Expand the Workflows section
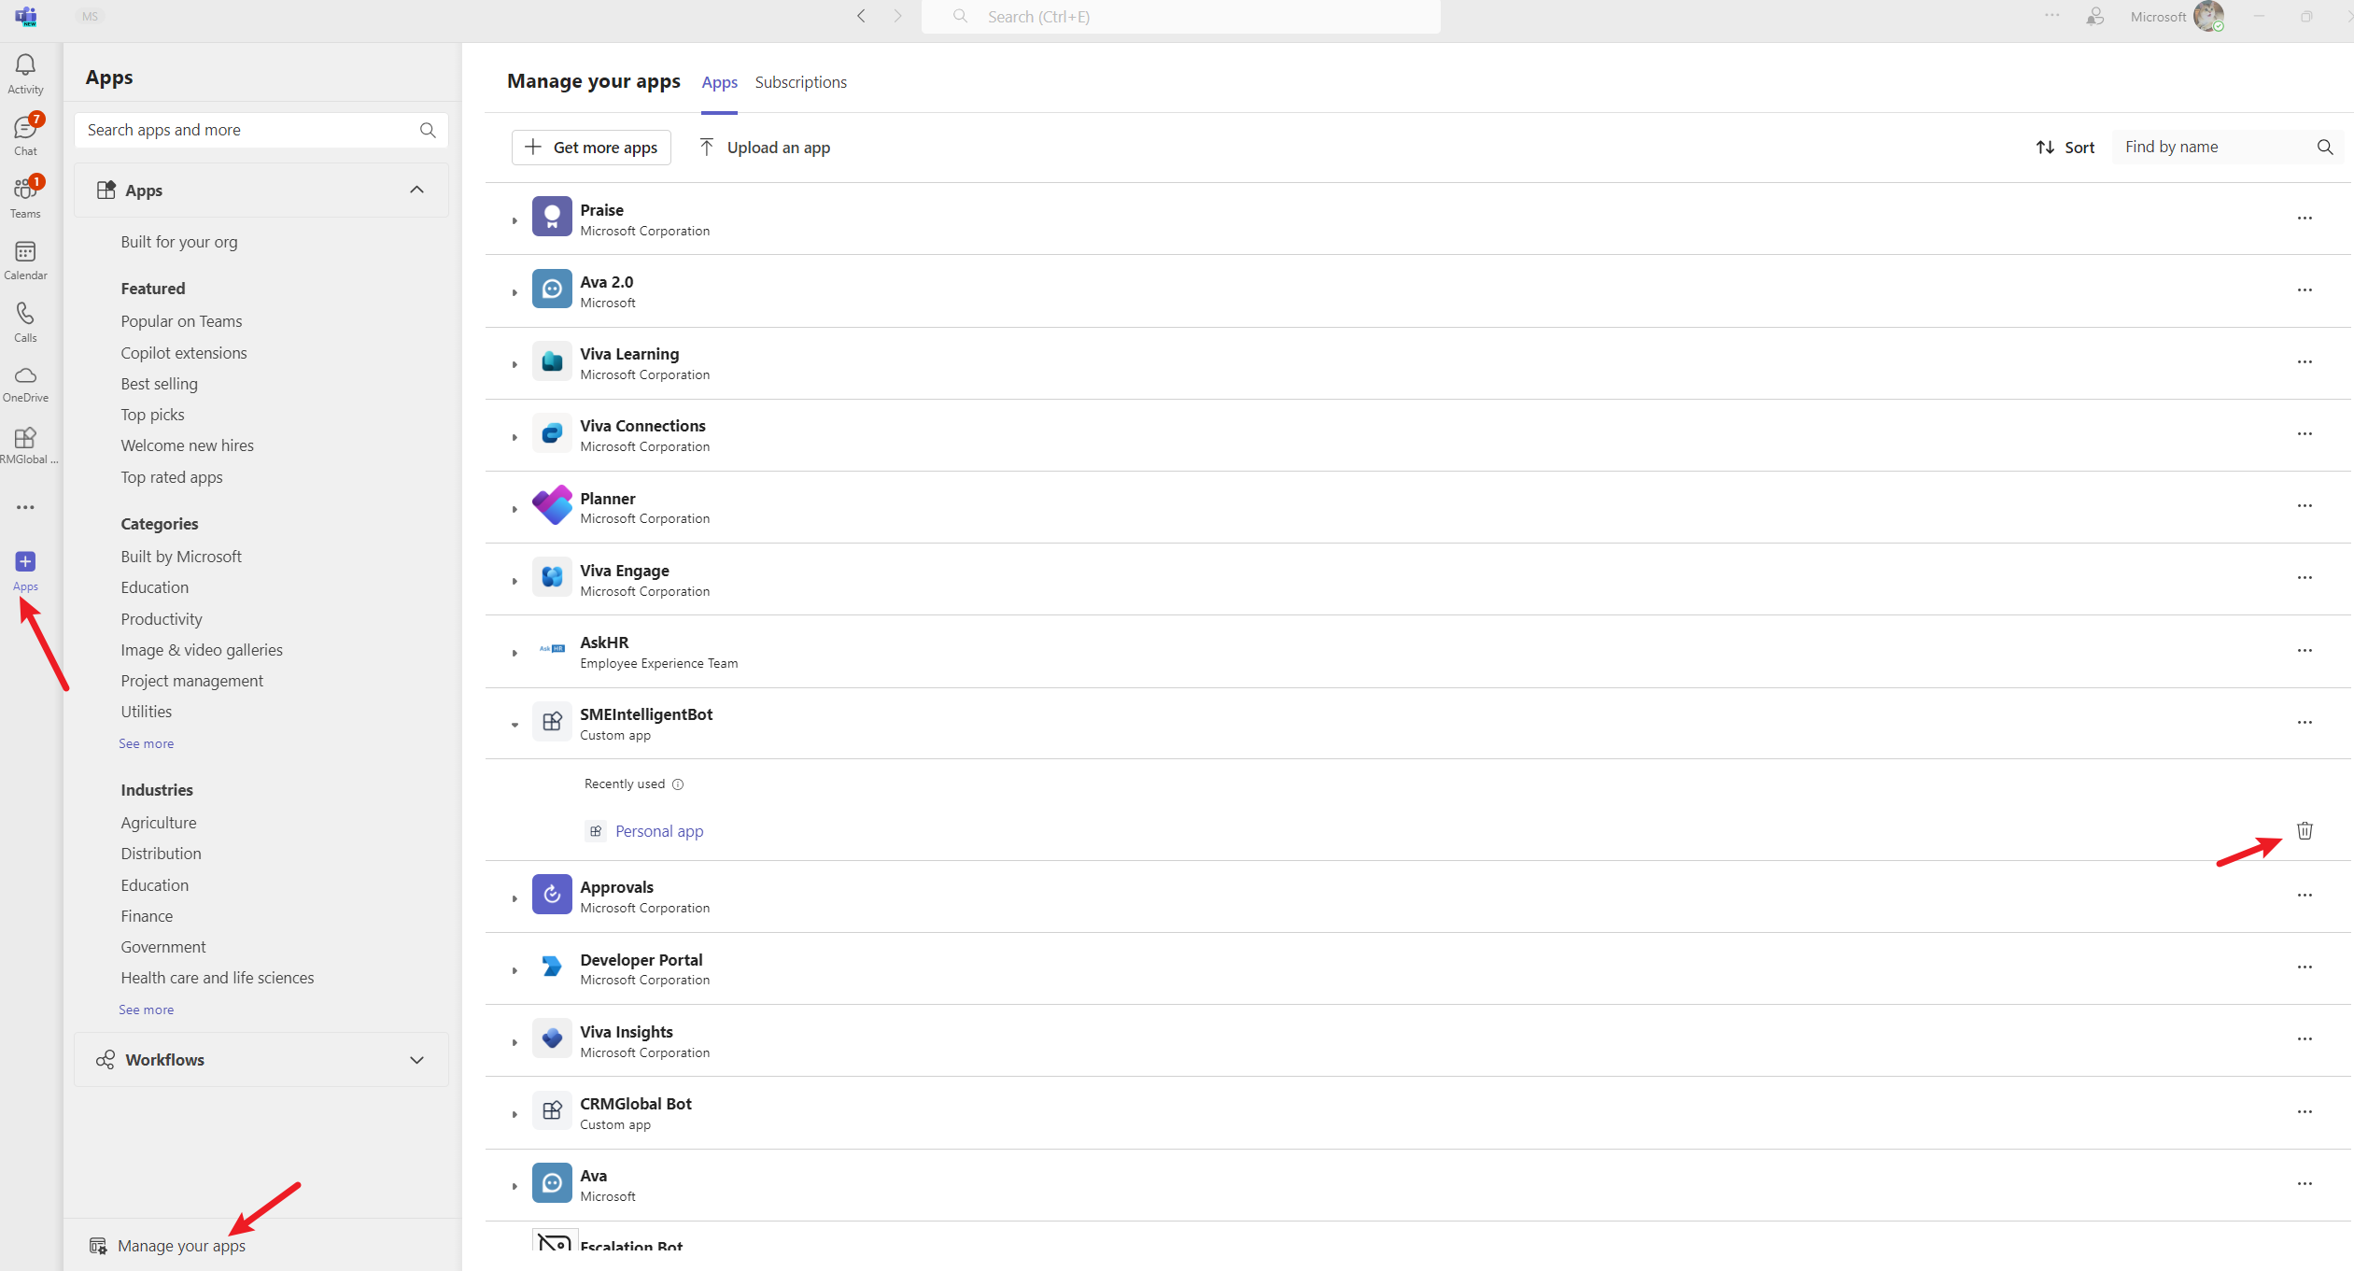2354x1271 pixels. 416,1060
